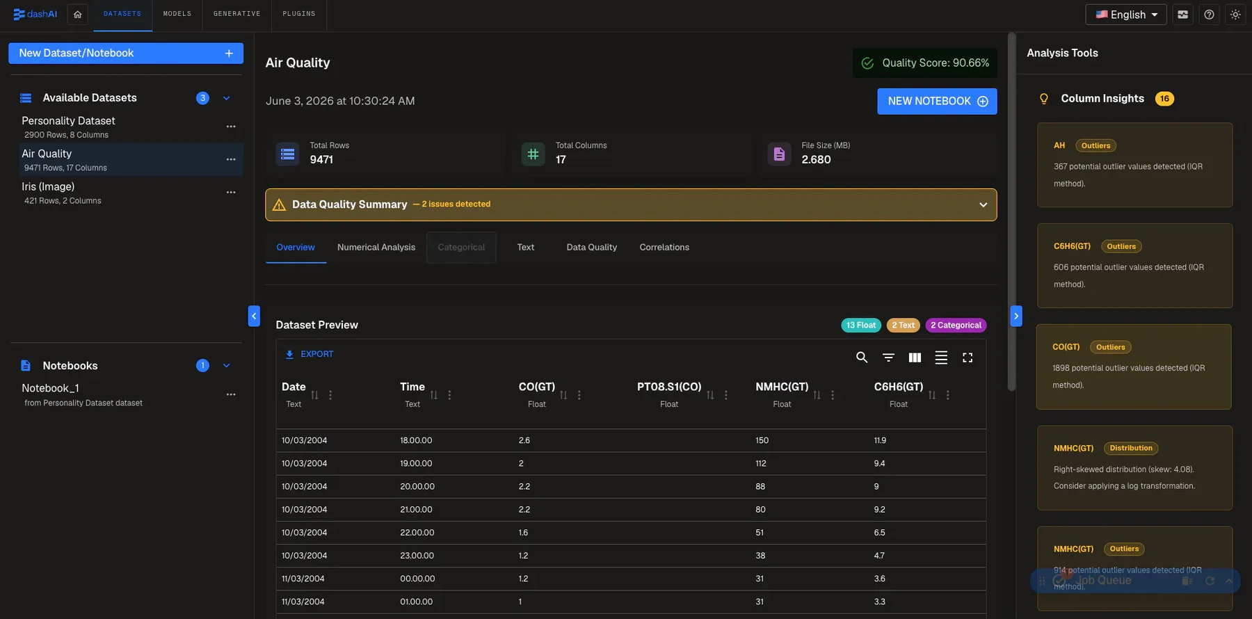Collapse the Analysis Tools panel arrow
Image resolution: width=1252 pixels, height=619 pixels.
1016,316
